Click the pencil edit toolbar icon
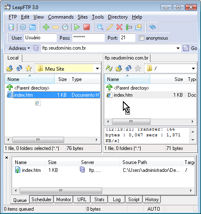This screenshot has width=201, height=214. click(x=110, y=27)
